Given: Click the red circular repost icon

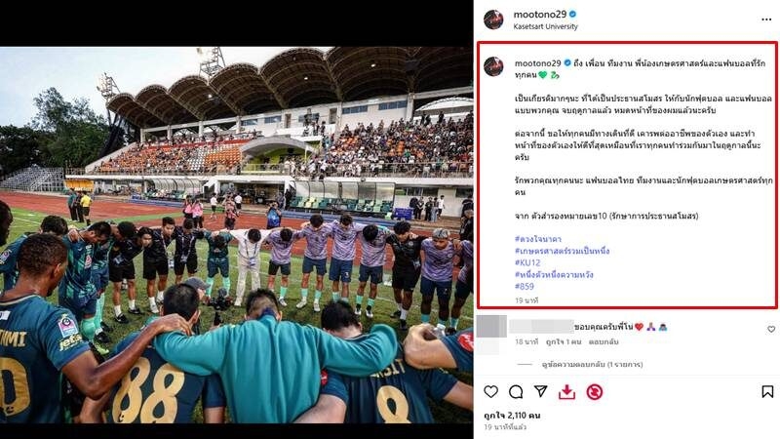Looking at the screenshot, I should coord(594,392).
